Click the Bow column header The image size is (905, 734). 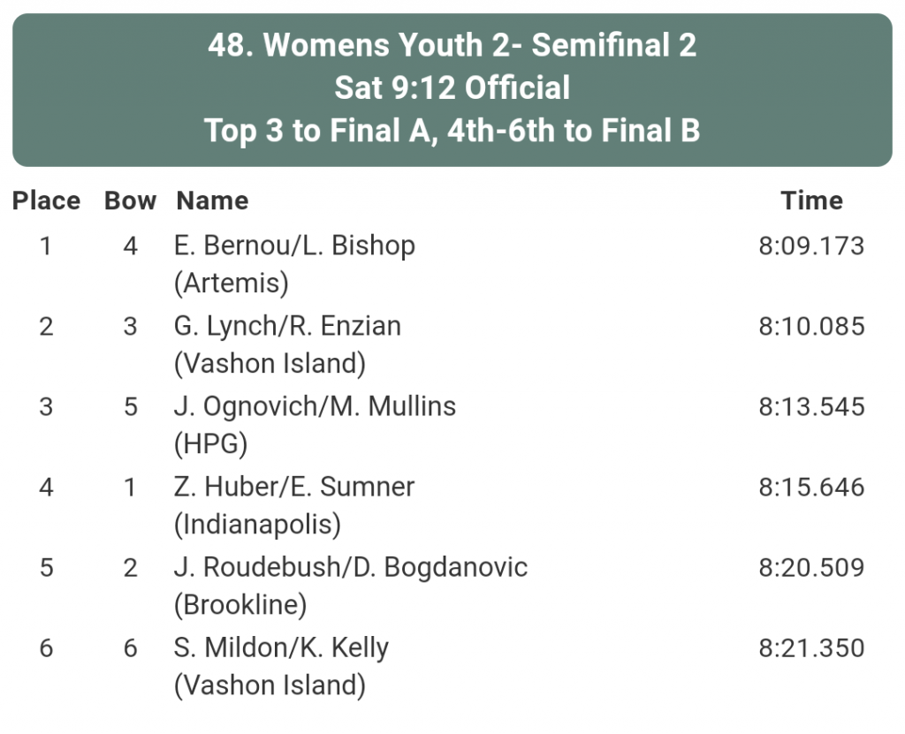131,201
